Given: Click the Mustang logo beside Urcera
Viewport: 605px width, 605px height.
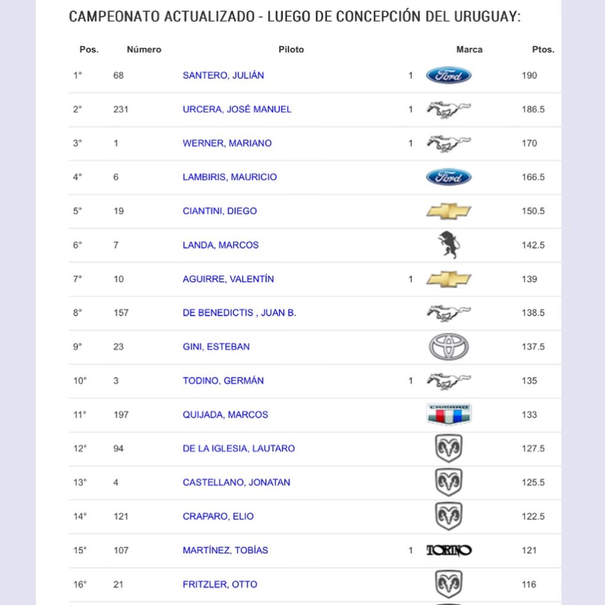Looking at the screenshot, I should tap(448, 109).
